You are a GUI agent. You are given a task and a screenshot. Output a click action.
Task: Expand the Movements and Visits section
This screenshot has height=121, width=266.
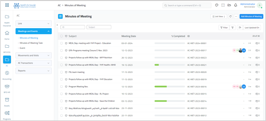34,55
